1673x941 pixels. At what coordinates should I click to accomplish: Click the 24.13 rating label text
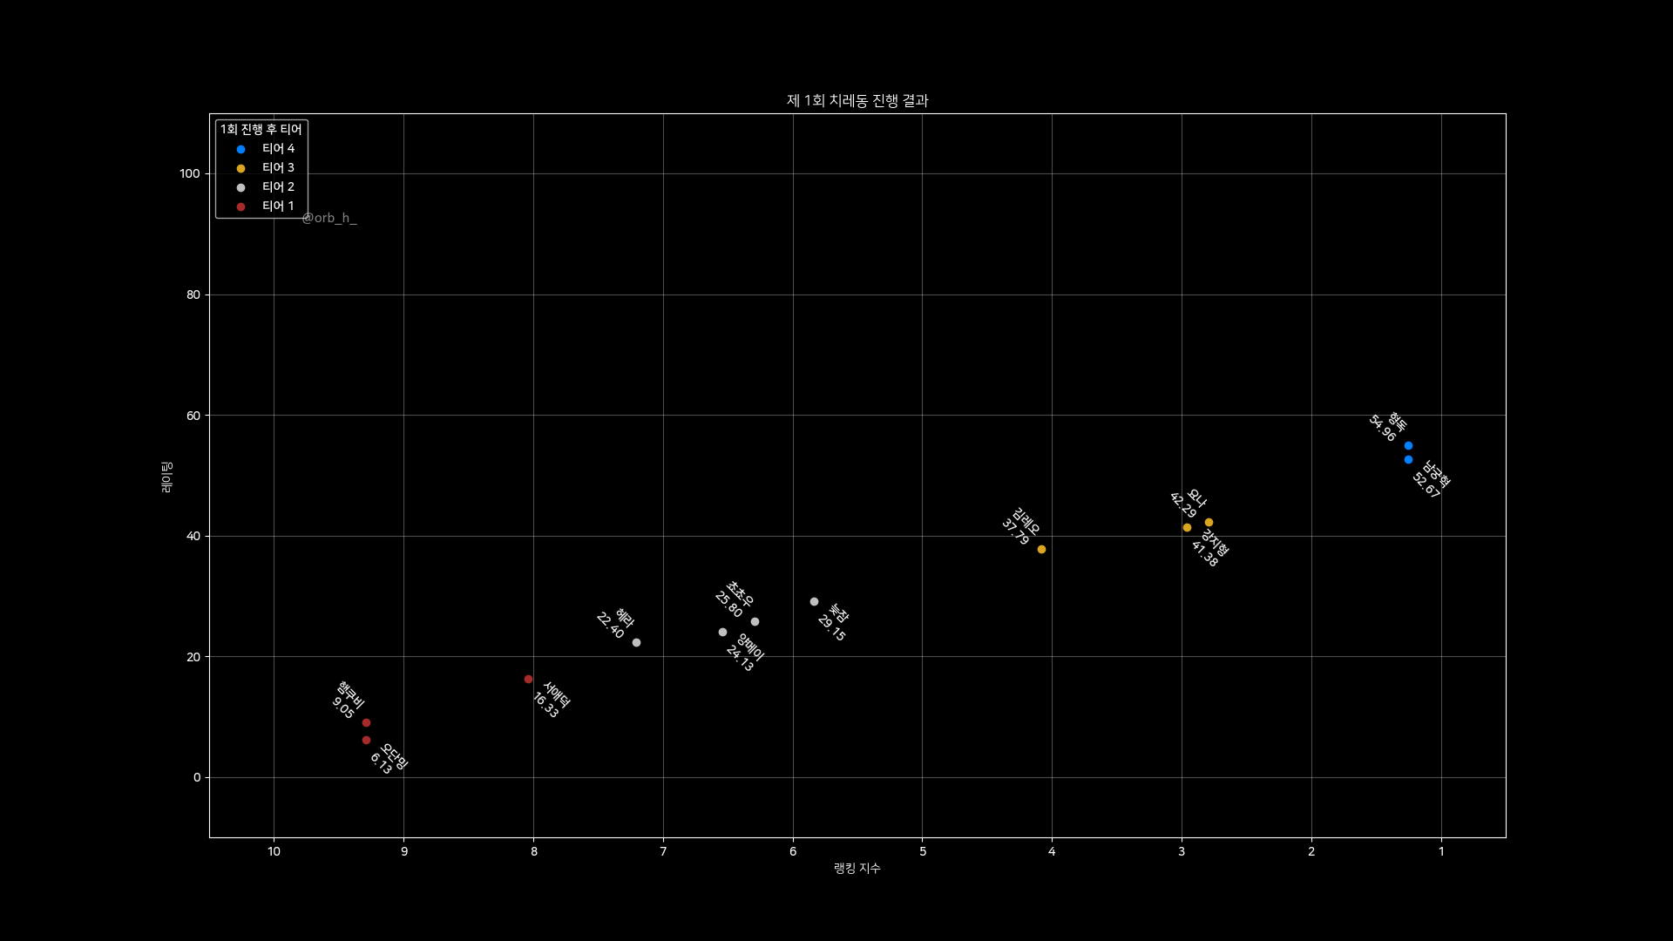coord(740,659)
